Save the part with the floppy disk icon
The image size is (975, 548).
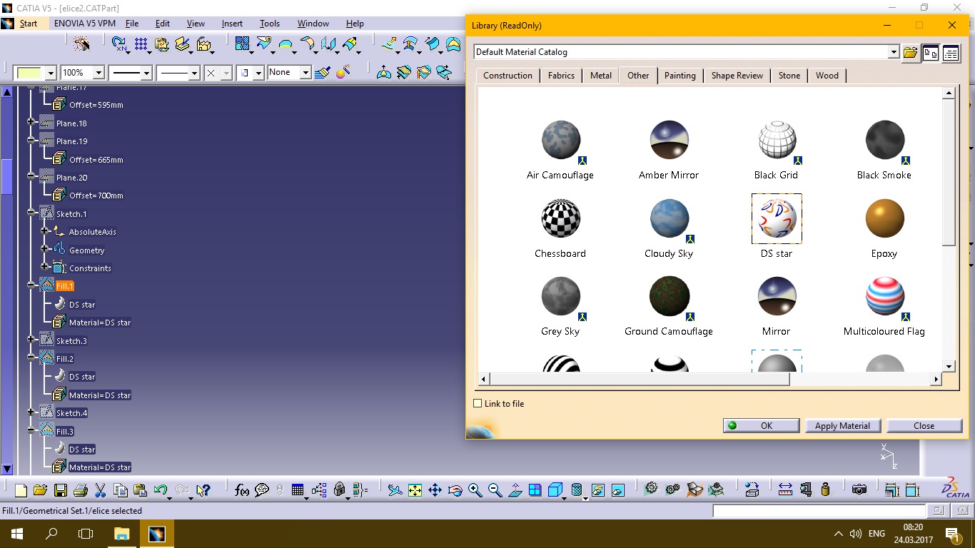60,490
